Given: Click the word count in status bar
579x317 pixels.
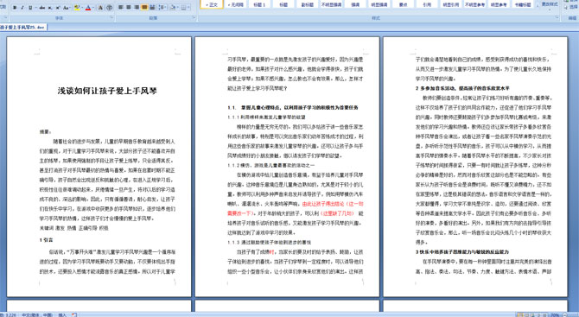Looking at the screenshot, I should [8, 314].
